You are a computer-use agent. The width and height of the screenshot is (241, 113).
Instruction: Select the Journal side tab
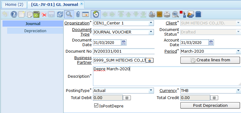tap(33, 24)
